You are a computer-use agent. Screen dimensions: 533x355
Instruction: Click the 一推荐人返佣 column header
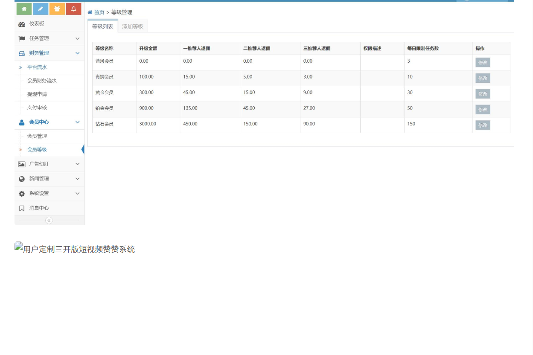pyautogui.click(x=210, y=49)
